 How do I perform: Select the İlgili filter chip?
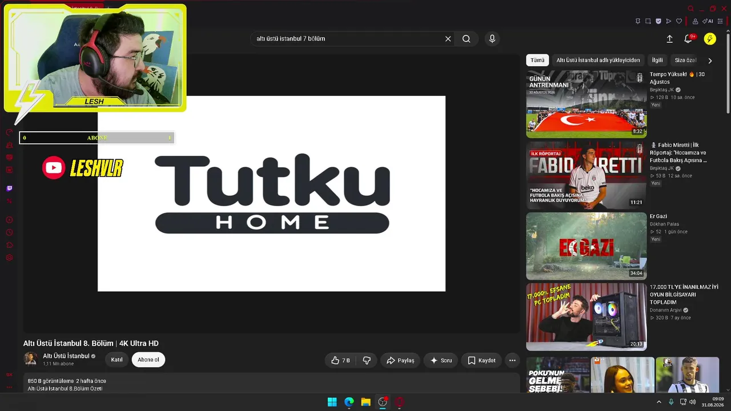[x=658, y=60]
